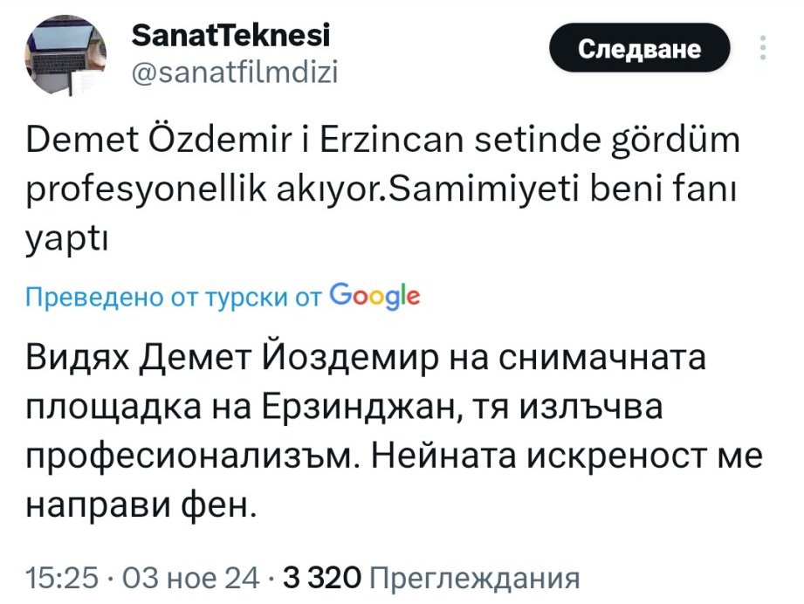The width and height of the screenshot is (804, 604).
Task: Click the 03 ное 24 post date
Action: point(190,577)
